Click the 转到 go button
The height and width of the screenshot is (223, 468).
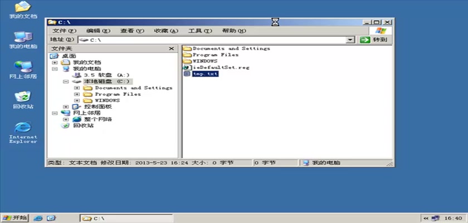click(x=373, y=40)
